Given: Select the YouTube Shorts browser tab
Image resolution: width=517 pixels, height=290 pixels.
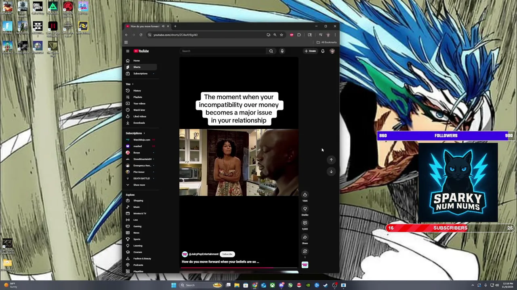Looking at the screenshot, I should [147, 26].
